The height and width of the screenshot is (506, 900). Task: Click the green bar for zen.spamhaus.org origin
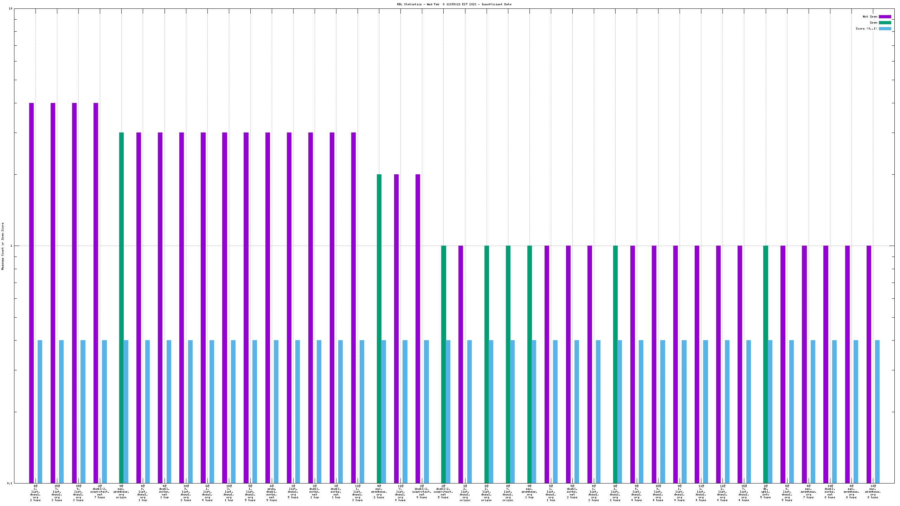(x=121, y=307)
